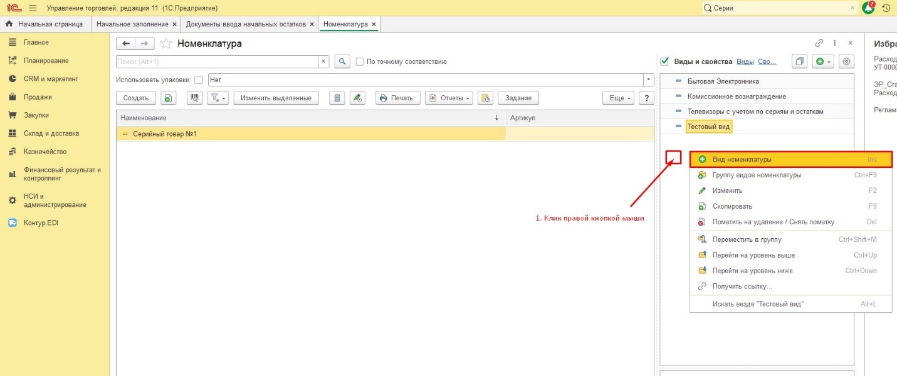
Task: Click the notifications bell icon with badge
Action: 868,8
